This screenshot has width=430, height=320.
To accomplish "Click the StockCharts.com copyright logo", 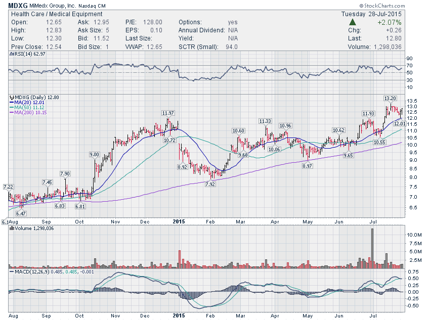I will click(x=382, y=6).
